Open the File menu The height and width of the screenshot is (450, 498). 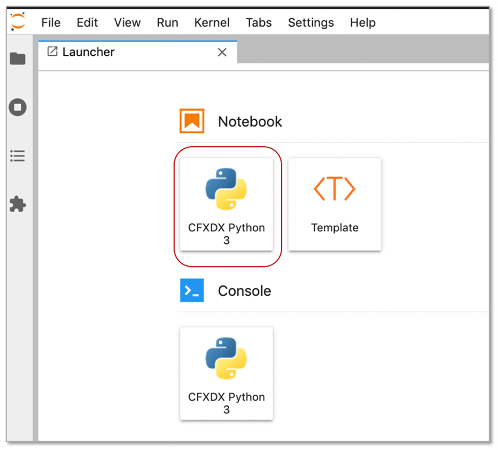pos(51,22)
